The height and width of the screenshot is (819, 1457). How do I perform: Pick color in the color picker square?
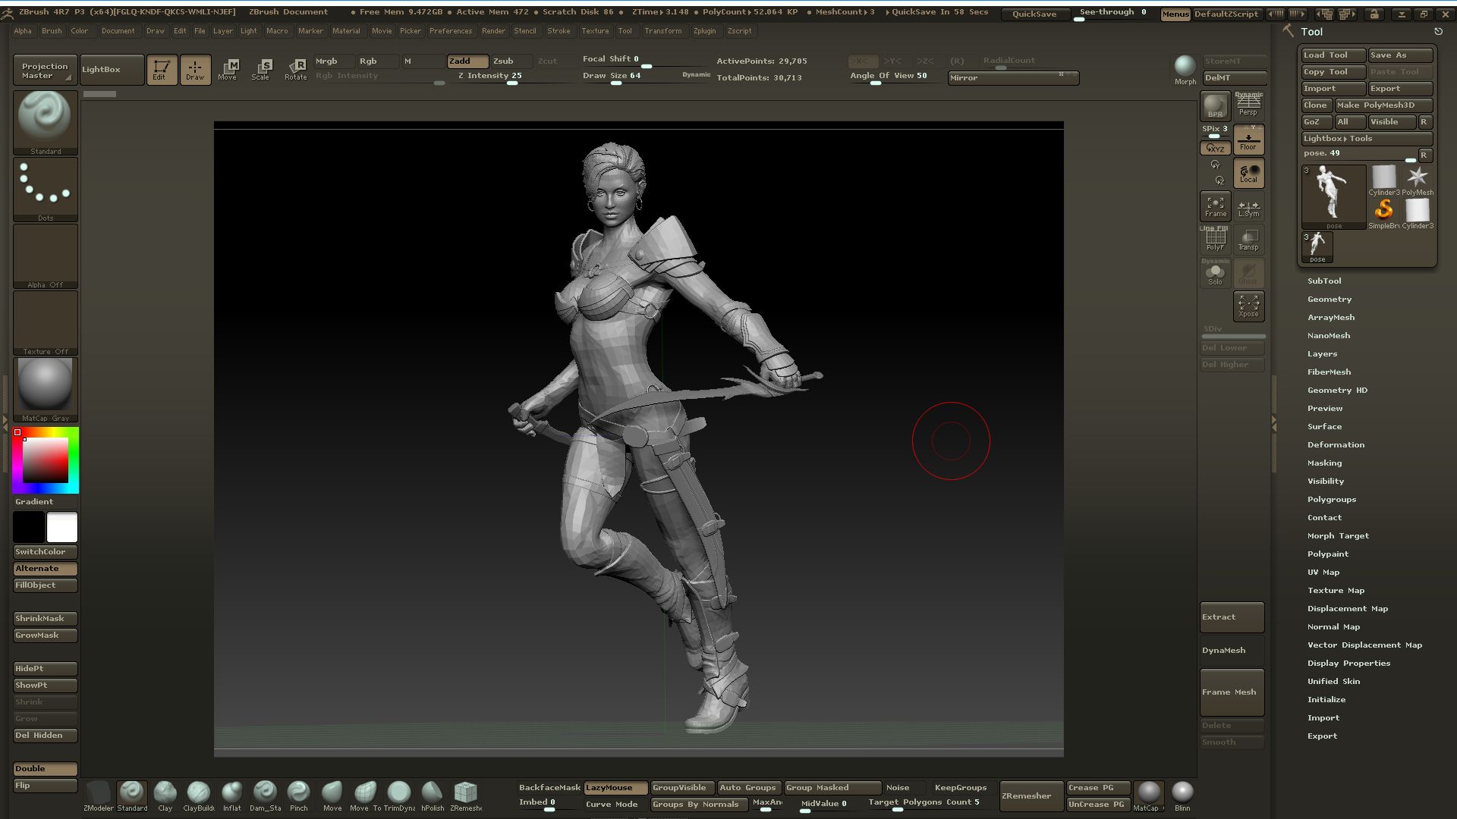click(46, 460)
